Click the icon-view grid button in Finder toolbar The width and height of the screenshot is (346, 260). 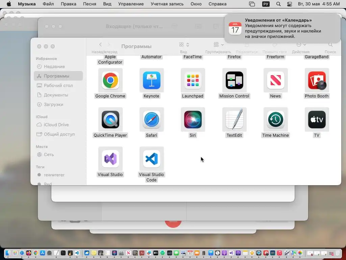pos(181,45)
